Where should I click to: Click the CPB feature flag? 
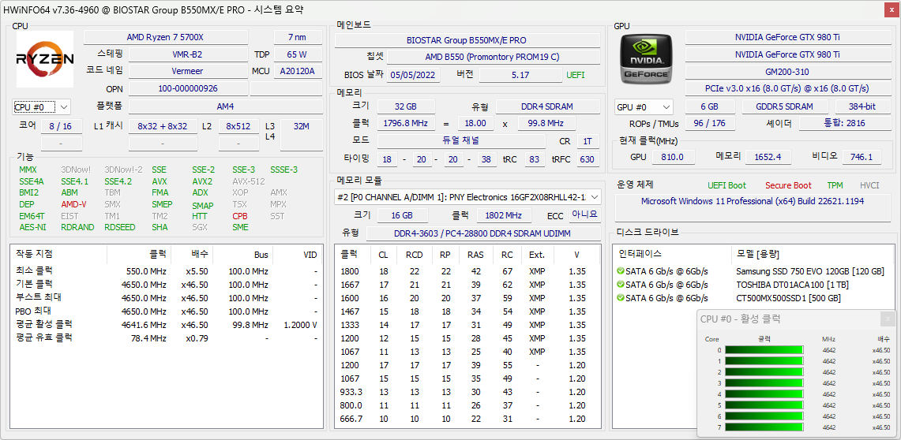(240, 216)
